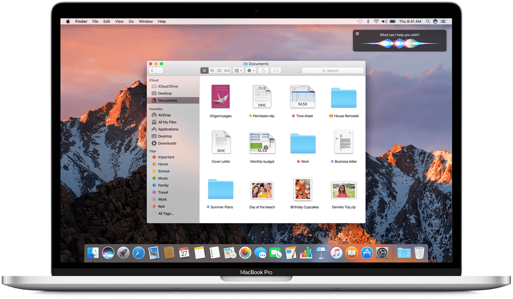Select the Birthday Cupcakes image thumbnail
The height and width of the screenshot is (299, 513).
pyautogui.click(x=303, y=189)
